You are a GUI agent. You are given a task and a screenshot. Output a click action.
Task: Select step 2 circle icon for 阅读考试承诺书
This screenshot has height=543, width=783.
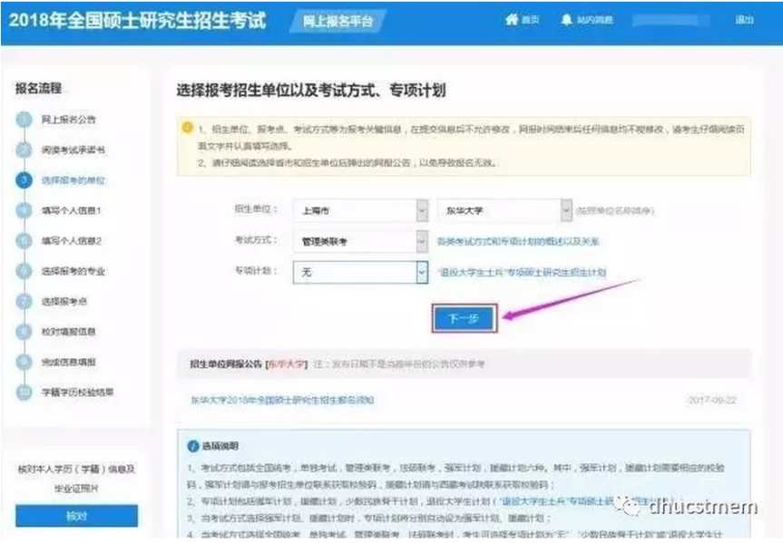tap(24, 150)
